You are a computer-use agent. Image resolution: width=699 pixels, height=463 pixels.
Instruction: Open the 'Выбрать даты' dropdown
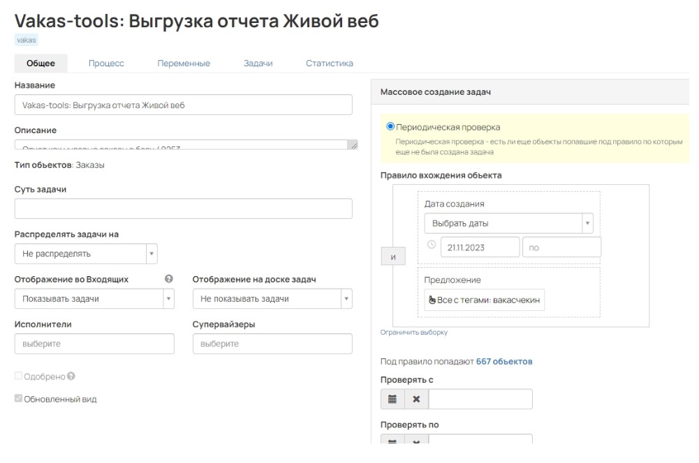point(508,224)
